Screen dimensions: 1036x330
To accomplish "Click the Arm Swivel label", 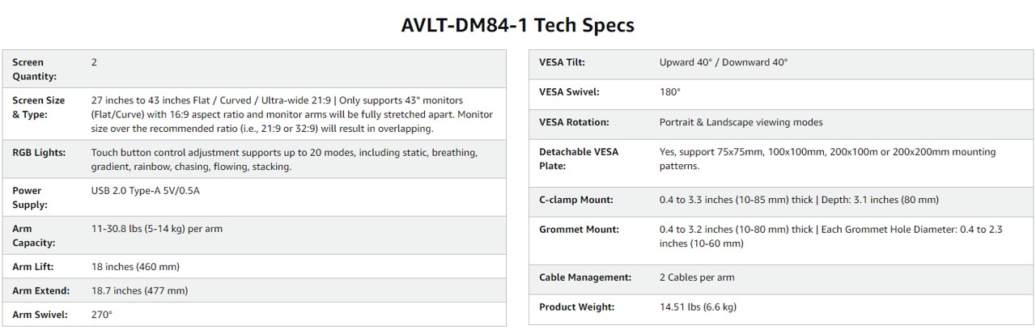I will pos(40,314).
